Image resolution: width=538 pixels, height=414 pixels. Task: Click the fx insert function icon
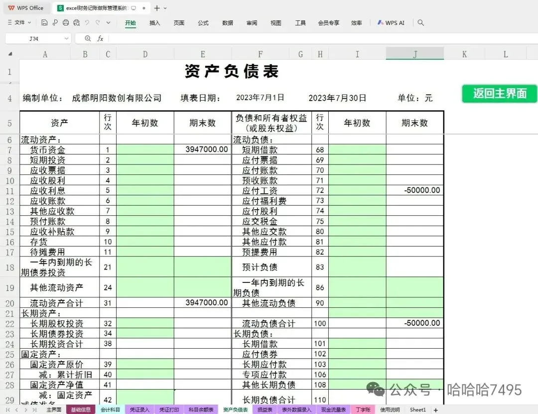pos(100,38)
